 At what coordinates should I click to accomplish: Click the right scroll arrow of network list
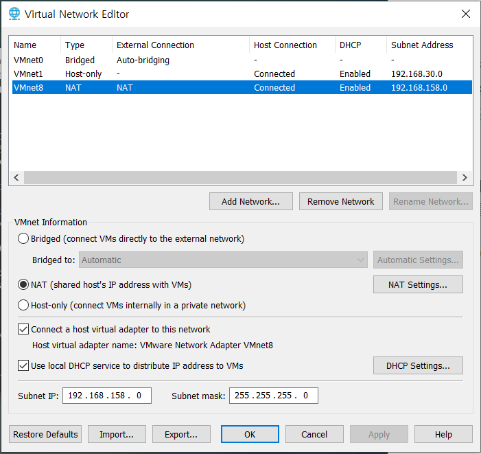[465, 177]
